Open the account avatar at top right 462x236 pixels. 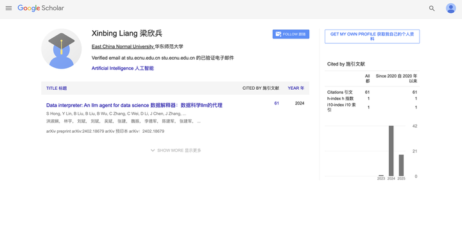tap(450, 8)
